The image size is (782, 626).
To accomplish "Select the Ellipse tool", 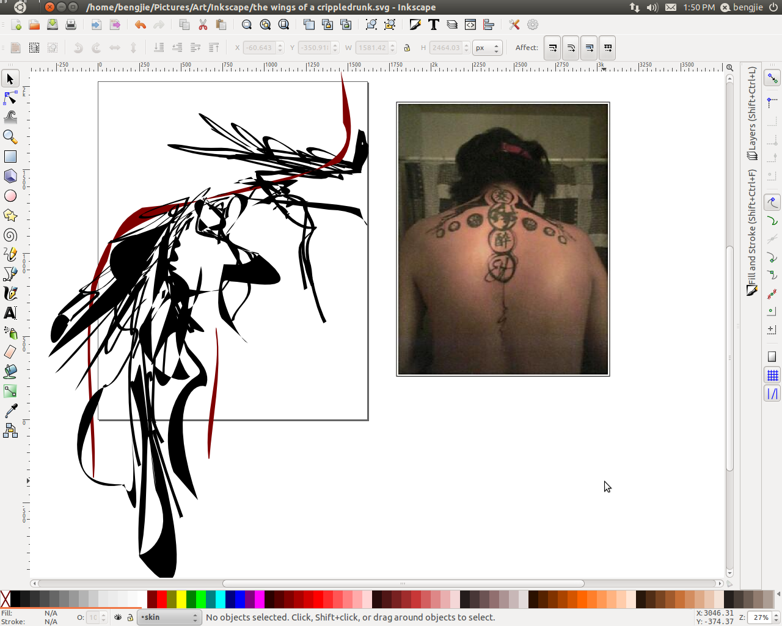I will [10, 196].
